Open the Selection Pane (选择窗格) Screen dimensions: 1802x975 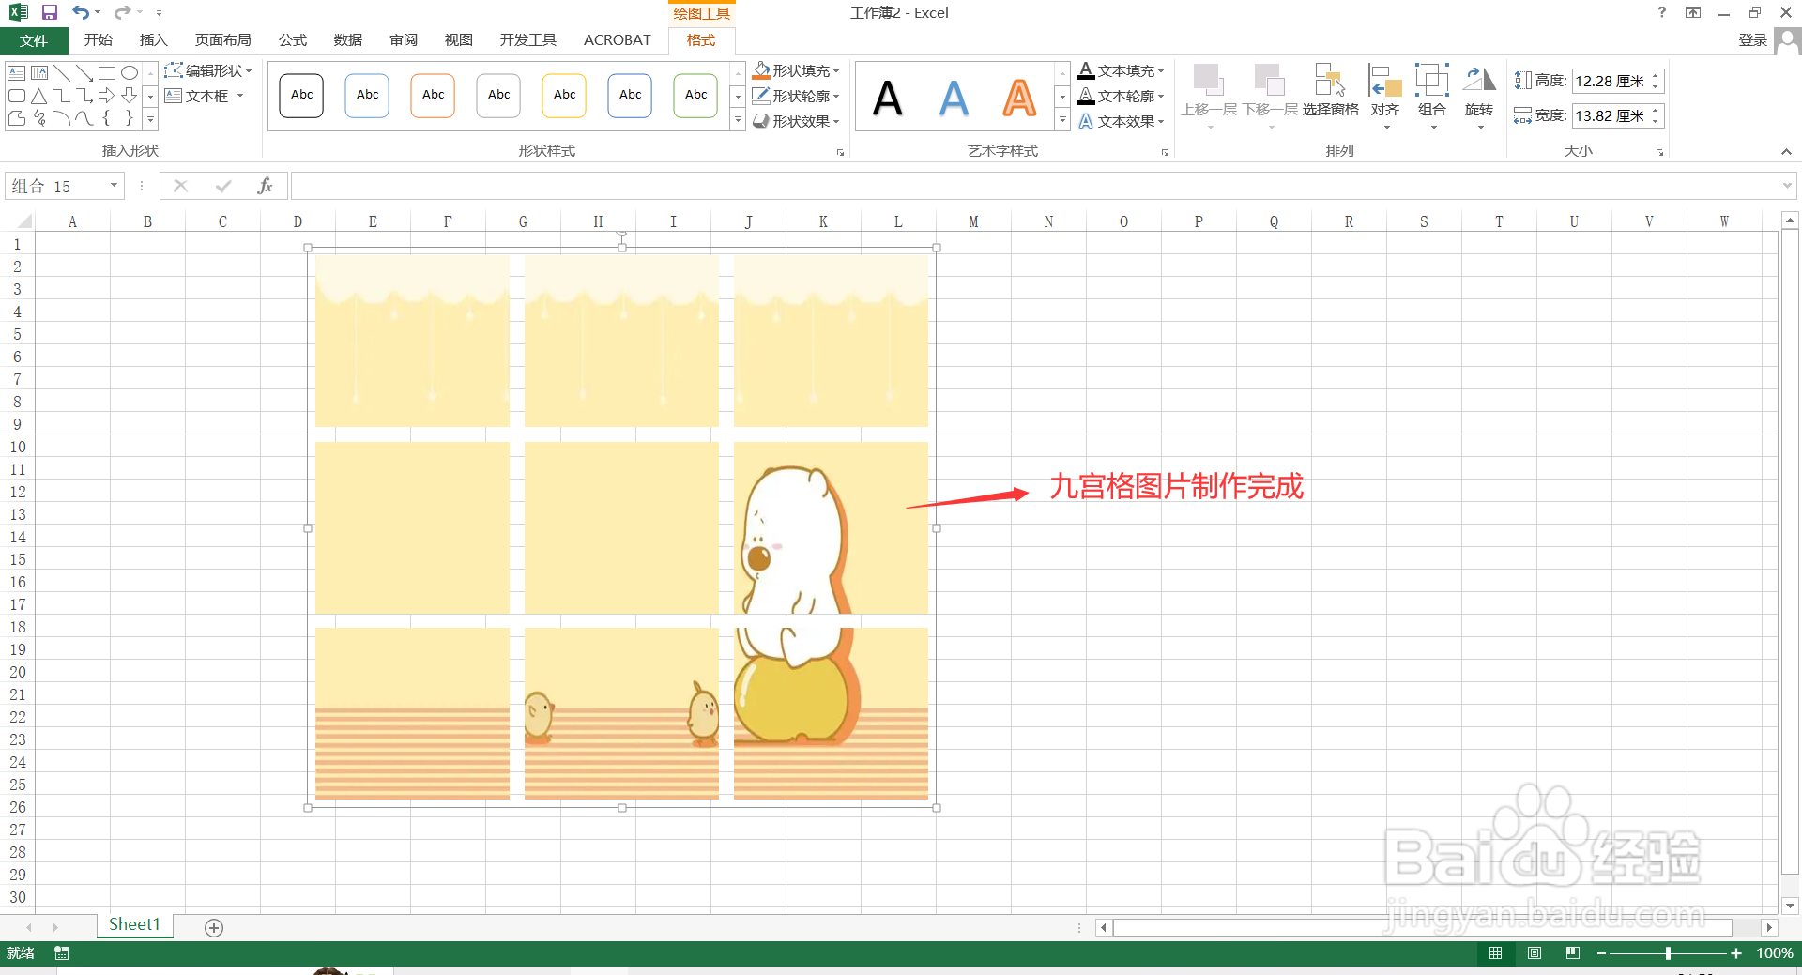click(x=1330, y=92)
